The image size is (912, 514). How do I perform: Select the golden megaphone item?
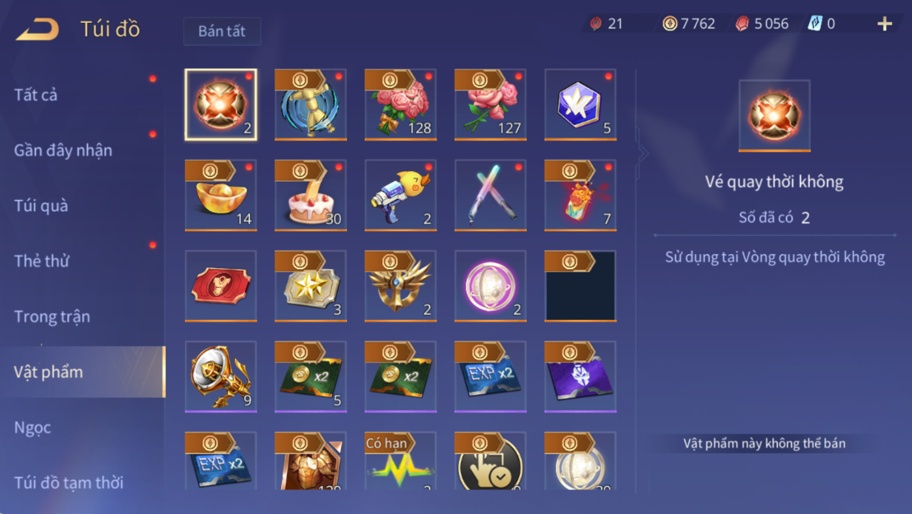click(221, 376)
